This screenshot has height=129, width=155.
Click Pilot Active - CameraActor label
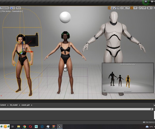coord(12,11)
